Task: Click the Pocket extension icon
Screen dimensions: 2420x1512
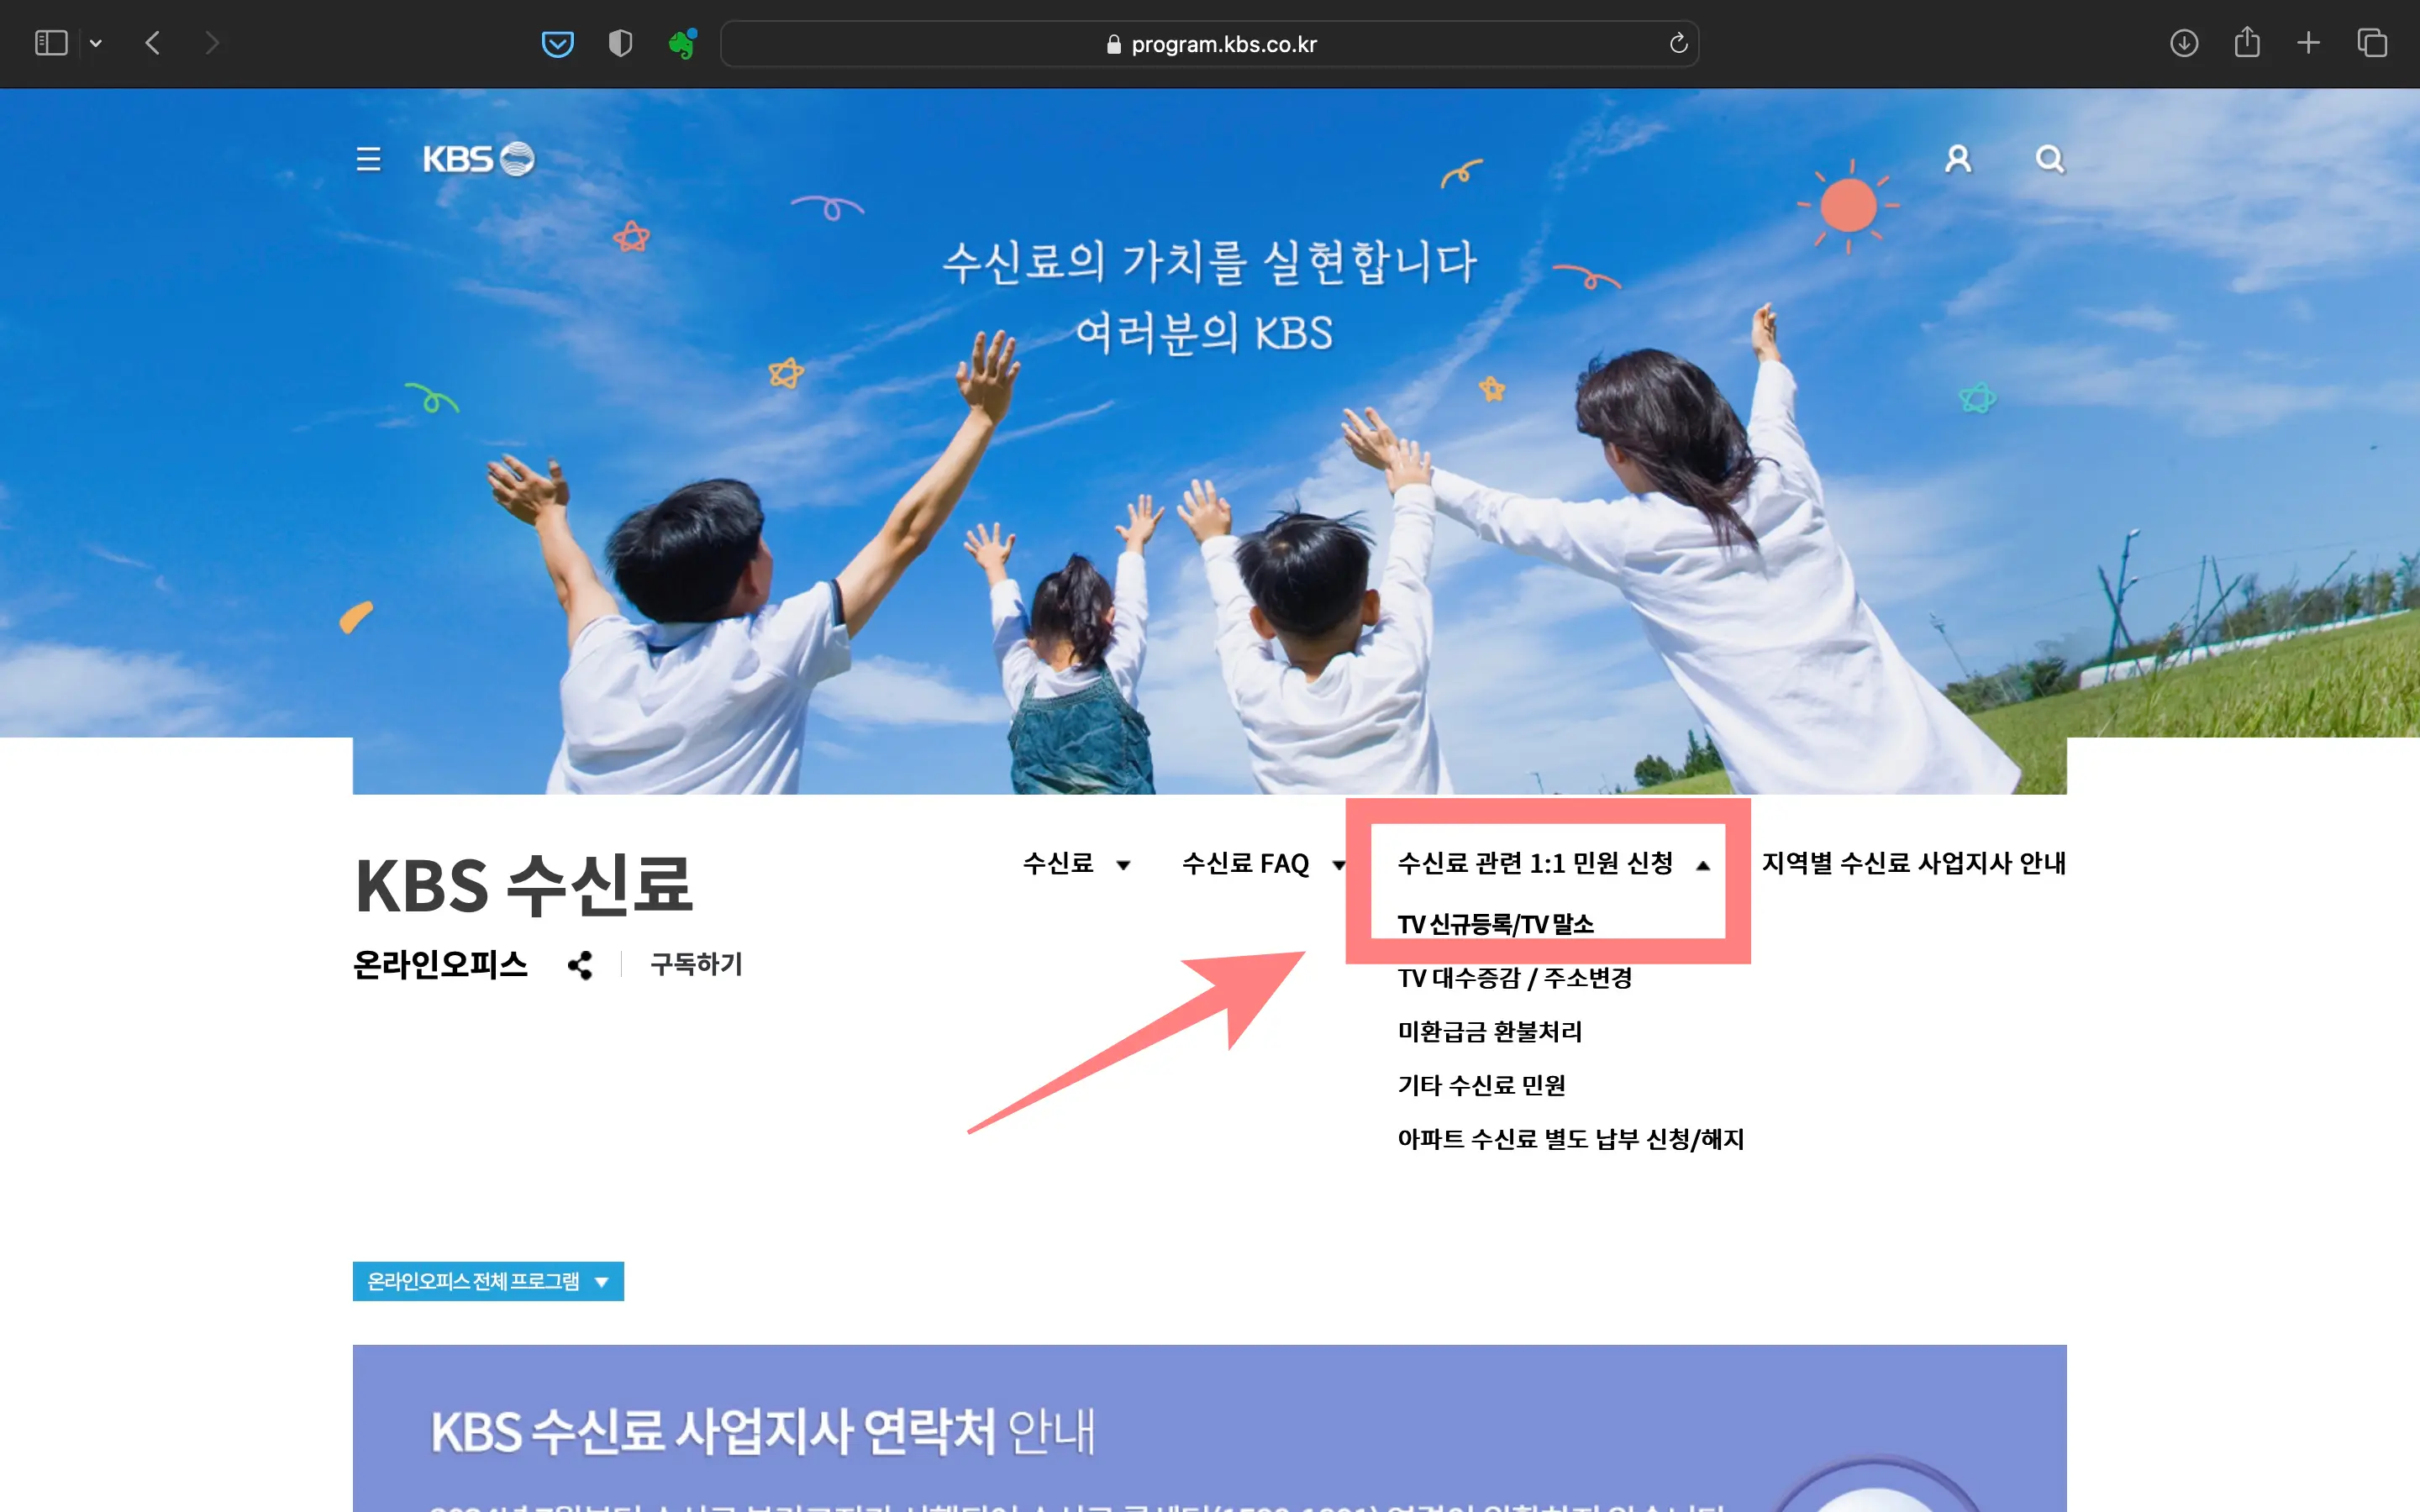Action: (x=558, y=43)
